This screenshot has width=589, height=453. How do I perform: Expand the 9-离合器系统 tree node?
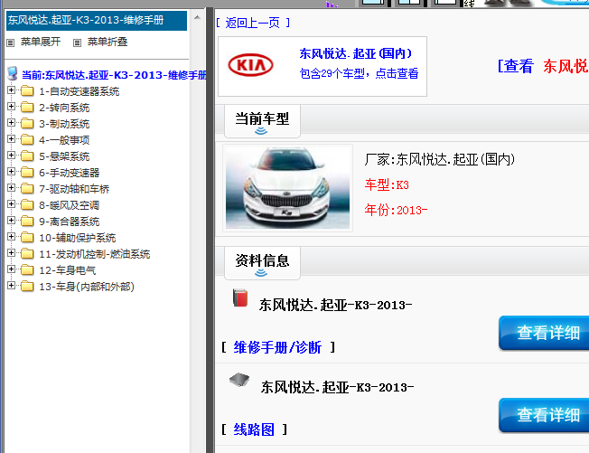coord(11,221)
